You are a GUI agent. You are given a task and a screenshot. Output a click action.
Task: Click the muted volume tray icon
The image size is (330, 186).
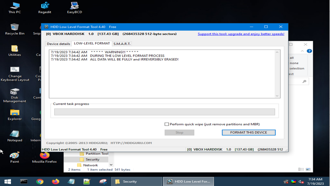click(x=301, y=181)
